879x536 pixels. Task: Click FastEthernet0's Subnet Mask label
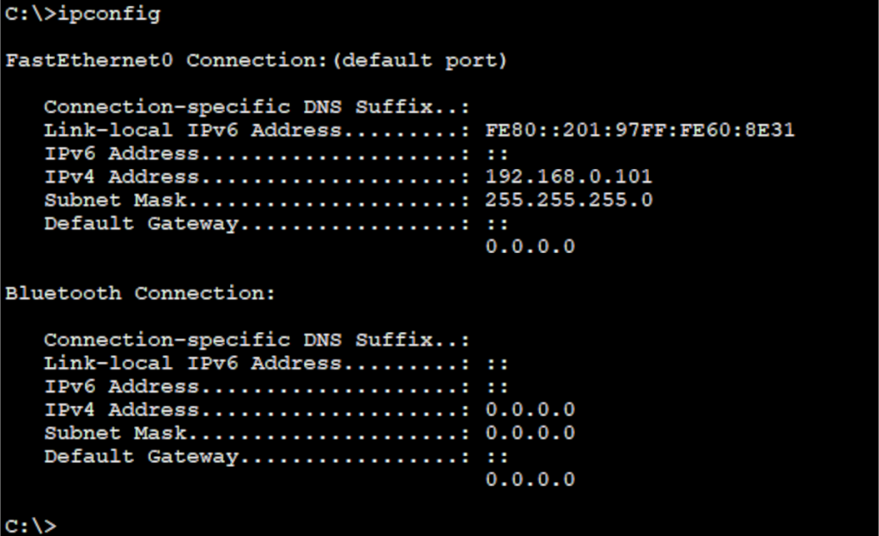pyautogui.click(x=115, y=200)
